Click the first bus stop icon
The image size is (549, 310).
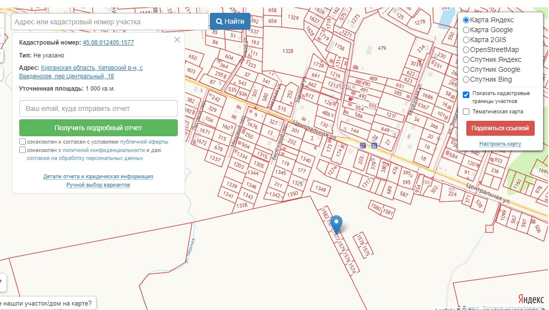tap(363, 146)
